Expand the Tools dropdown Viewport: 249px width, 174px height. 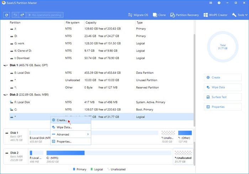click(240, 15)
